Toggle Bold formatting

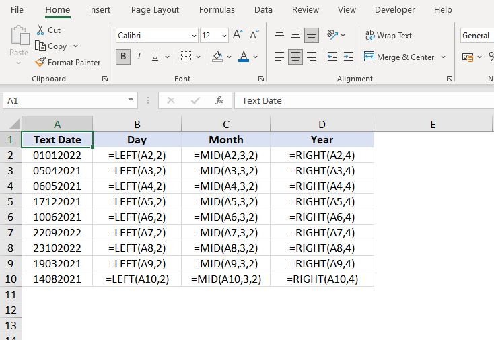pyautogui.click(x=123, y=57)
